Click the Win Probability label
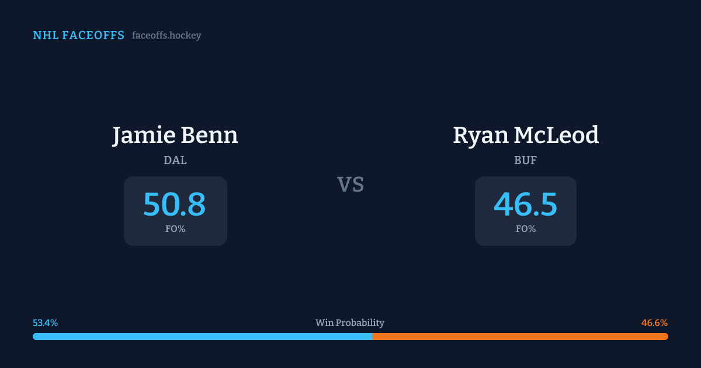The height and width of the screenshot is (368, 701). pyautogui.click(x=350, y=323)
